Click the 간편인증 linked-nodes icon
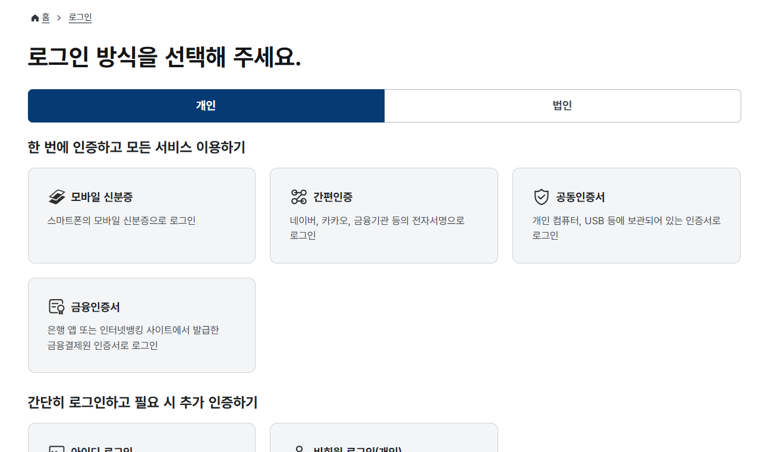768x452 pixels. (x=298, y=197)
